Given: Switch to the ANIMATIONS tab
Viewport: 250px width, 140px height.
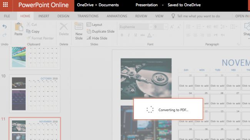Looking at the screenshot, I should [x=117, y=16].
